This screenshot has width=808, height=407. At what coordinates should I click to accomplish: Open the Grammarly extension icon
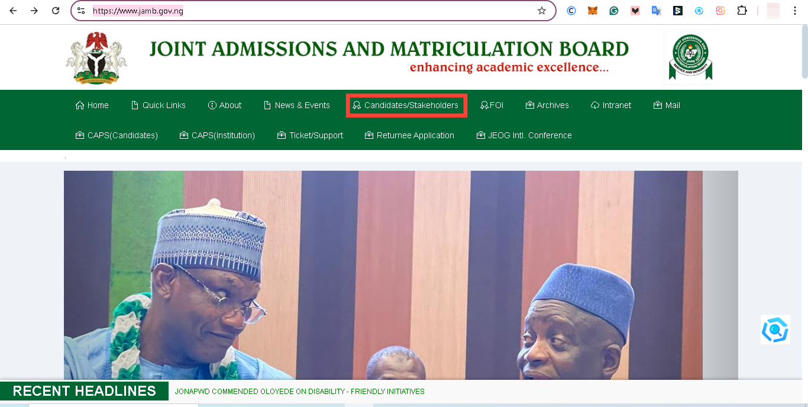[x=614, y=11]
